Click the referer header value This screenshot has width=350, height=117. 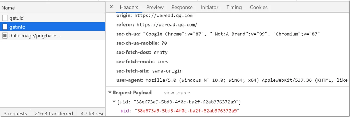tap(167, 25)
